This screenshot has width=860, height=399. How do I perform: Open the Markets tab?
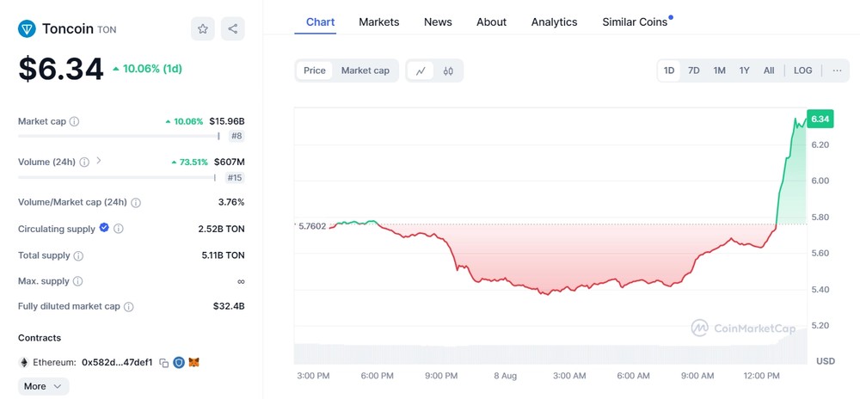tap(379, 21)
